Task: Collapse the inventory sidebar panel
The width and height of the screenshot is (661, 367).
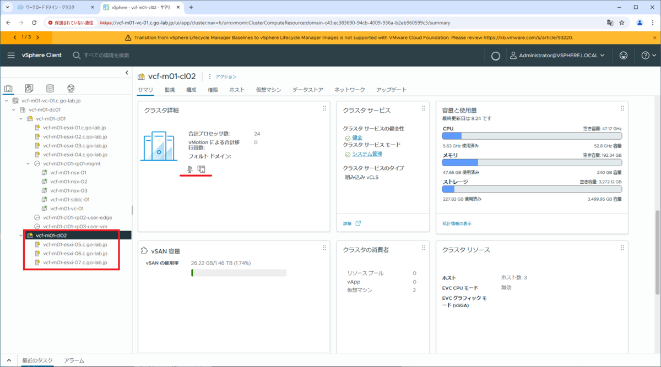Action: click(x=127, y=73)
